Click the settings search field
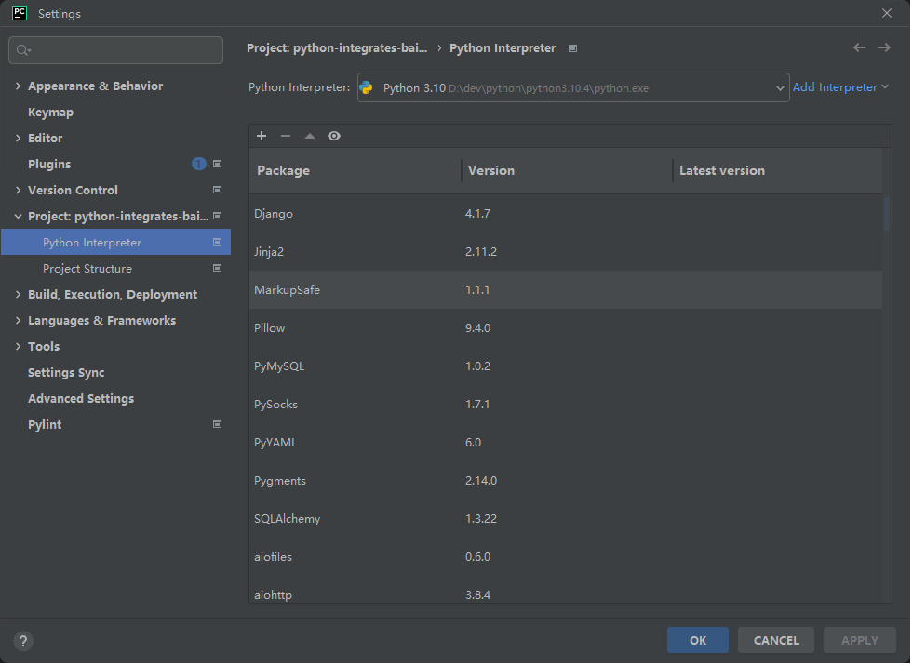The height and width of the screenshot is (665, 912). tap(115, 50)
